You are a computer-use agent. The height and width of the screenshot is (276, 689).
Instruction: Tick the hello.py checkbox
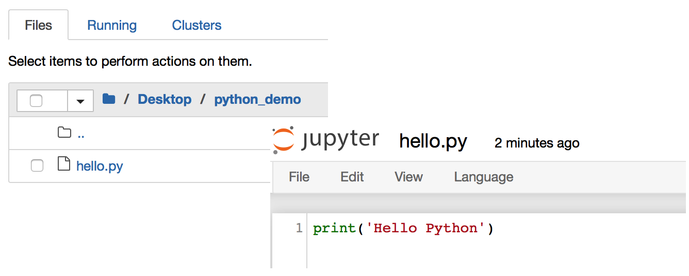pyautogui.click(x=37, y=165)
